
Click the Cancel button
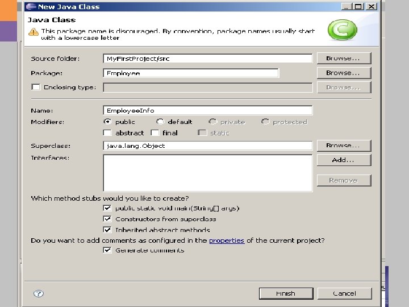[344, 293]
